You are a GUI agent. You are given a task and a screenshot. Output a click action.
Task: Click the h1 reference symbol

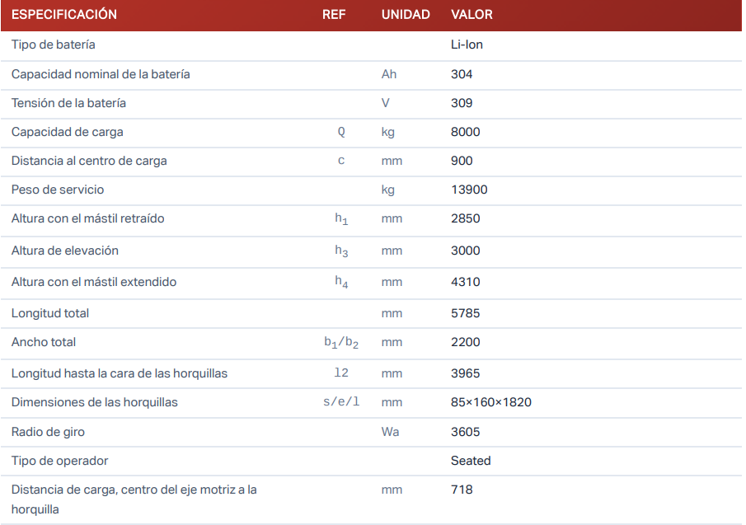[x=341, y=219]
